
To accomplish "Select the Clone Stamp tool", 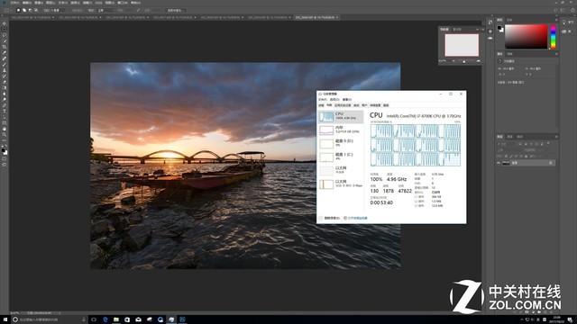I will [5, 70].
